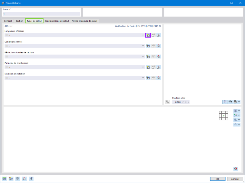Image resolution: width=245 pixels, height=183 pixels.
Task: Create new Maintien en rotation entry icon
Action: coord(148,78)
